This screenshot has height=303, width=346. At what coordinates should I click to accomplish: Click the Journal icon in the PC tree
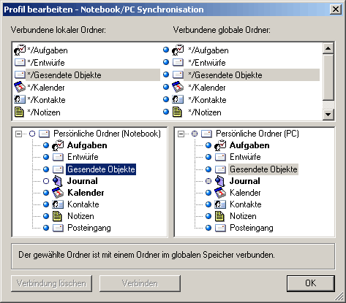pyautogui.click(x=220, y=181)
